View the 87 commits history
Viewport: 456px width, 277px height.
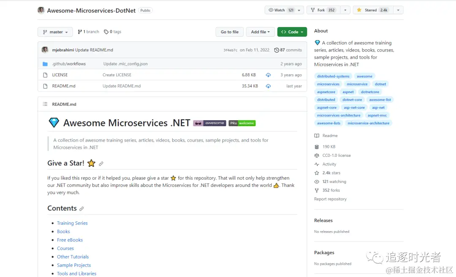tap(291, 50)
